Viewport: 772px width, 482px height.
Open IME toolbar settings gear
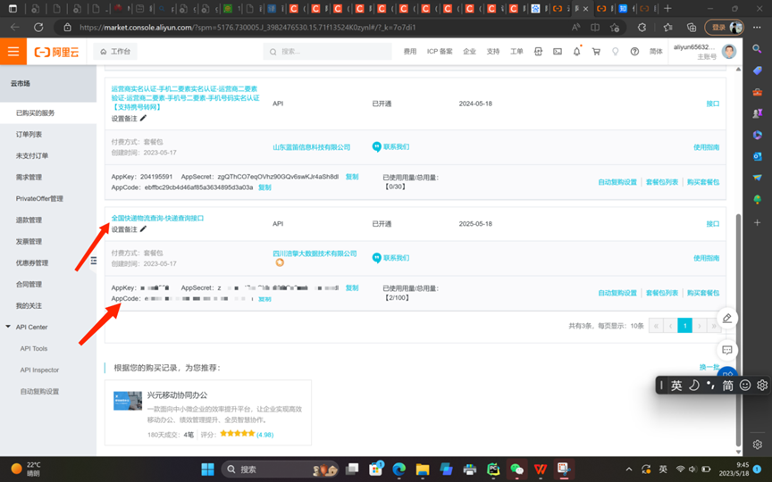click(762, 385)
